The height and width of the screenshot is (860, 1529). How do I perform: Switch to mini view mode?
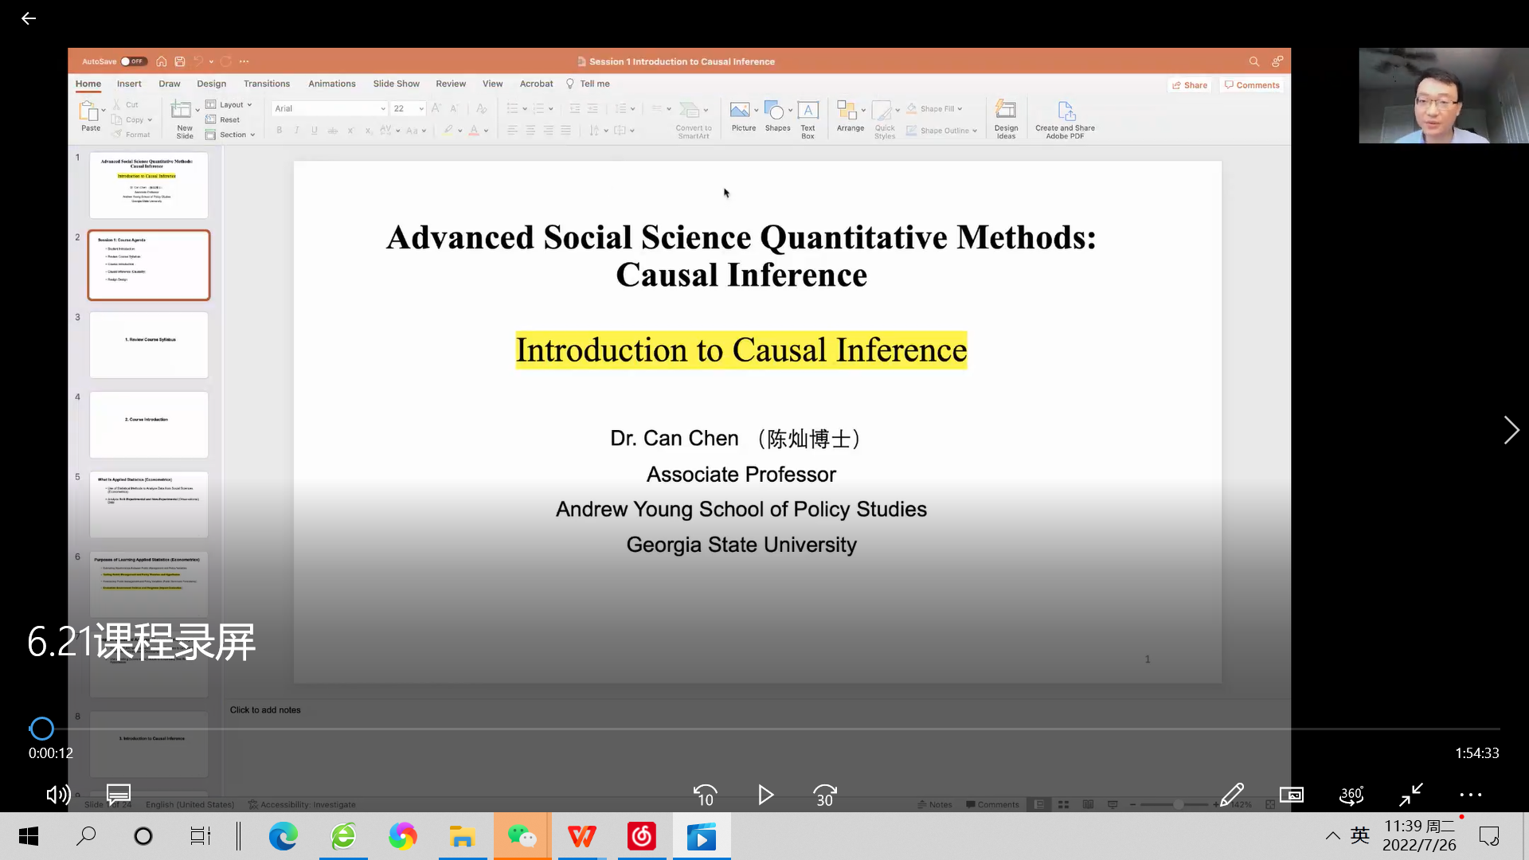tap(1292, 795)
